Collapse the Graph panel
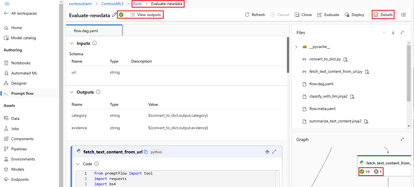Viewport: 414px width, 187px height. pyautogui.click(x=402, y=139)
